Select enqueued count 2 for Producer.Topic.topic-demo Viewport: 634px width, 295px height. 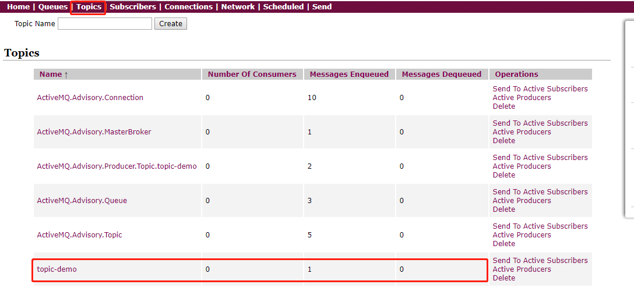coord(310,166)
